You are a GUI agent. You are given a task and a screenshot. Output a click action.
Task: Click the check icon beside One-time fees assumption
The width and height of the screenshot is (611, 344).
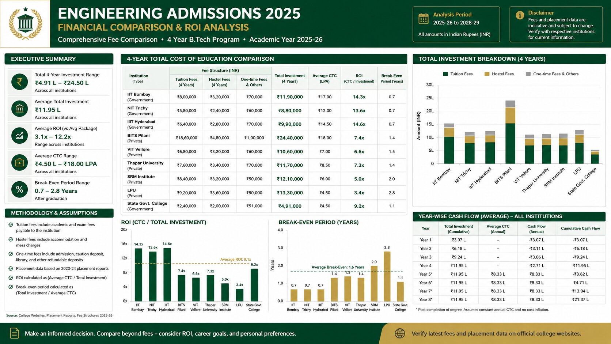pyautogui.click(x=11, y=254)
